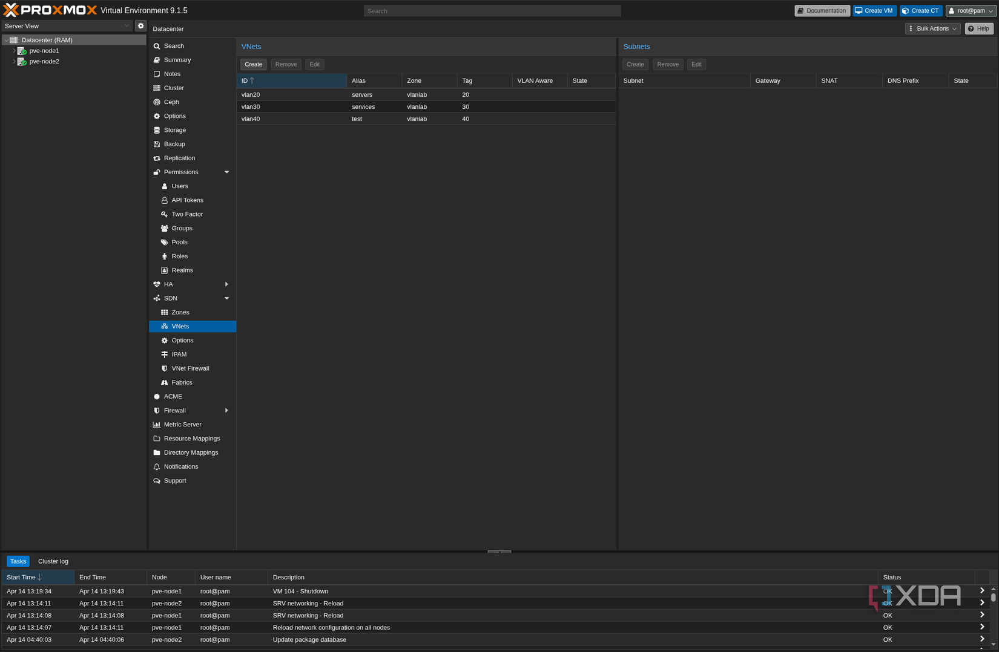
Task: Open the Replication arrows icon
Action: (157, 158)
